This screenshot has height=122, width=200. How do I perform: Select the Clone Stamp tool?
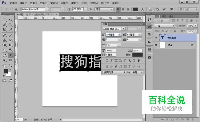click(x=4, y=40)
